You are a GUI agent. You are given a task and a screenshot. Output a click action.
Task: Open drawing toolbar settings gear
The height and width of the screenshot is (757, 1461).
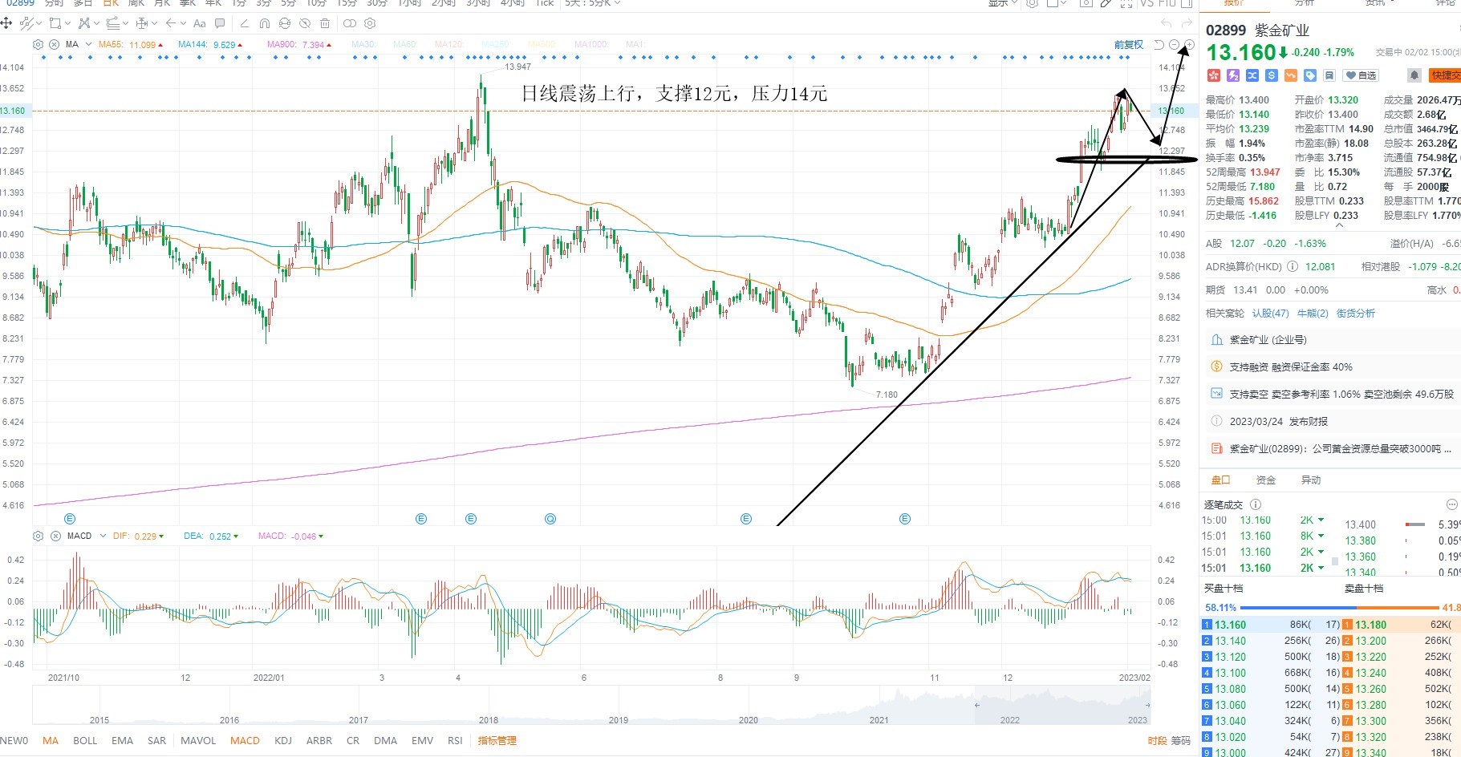(x=371, y=23)
